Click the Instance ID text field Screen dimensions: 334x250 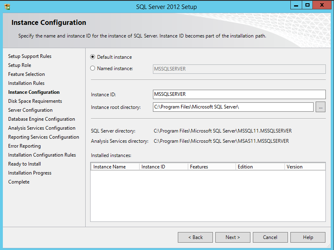pyautogui.click(x=239, y=94)
